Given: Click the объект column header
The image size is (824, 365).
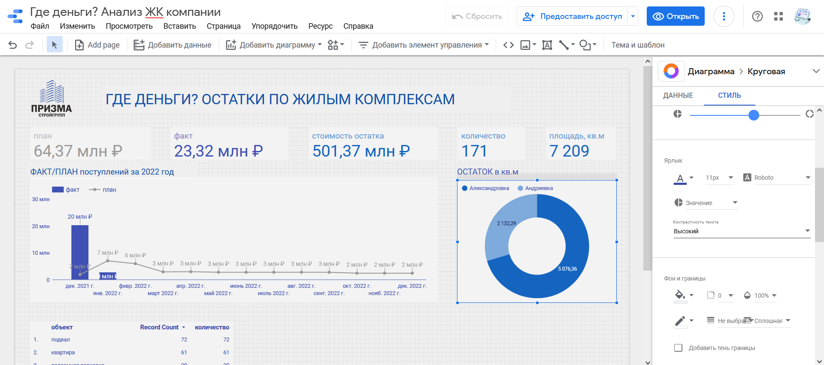Looking at the screenshot, I should coord(62,327).
